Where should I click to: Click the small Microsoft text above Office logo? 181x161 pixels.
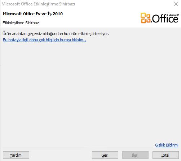[x=174, y=15]
